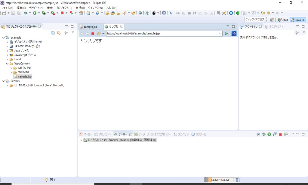The image size is (308, 185).
Task: Run garbage collector via trash icon
Action: click(237, 180)
